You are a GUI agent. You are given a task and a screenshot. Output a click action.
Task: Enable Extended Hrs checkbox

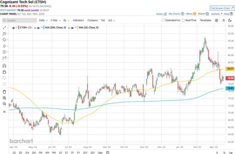click(163, 20)
